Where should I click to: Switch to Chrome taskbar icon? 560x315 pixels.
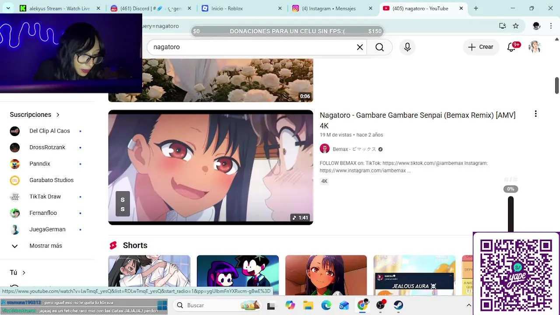coord(362,305)
